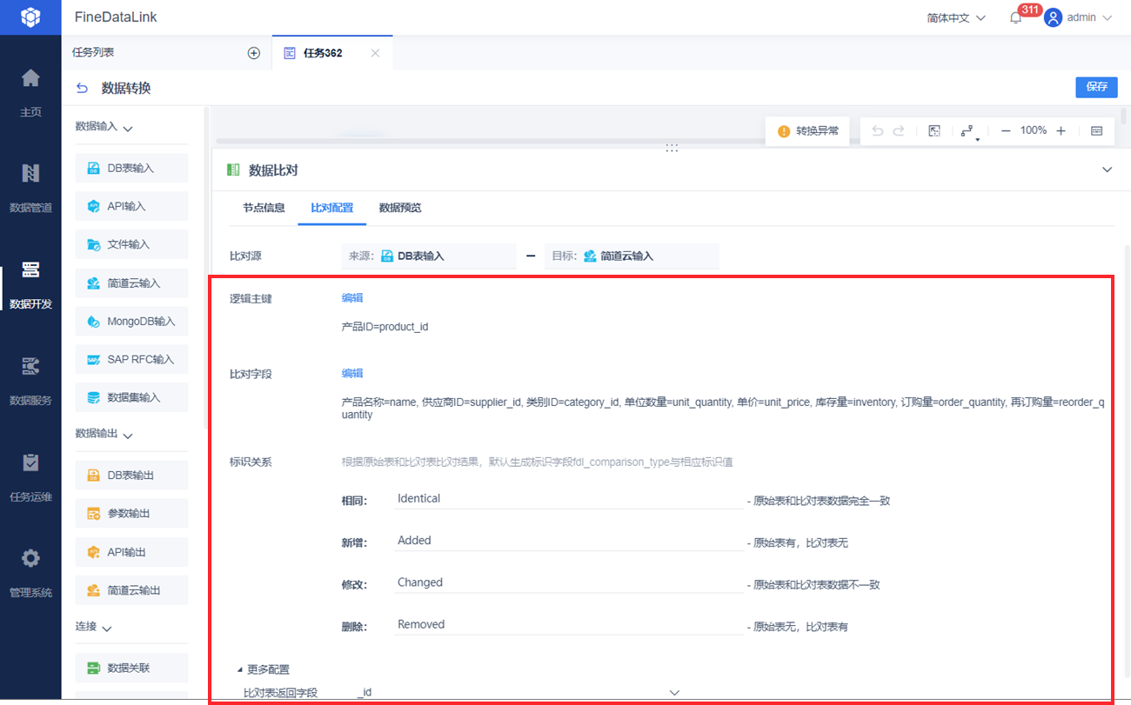Screen dimensions: 1131x705
Task: Select the DB表输出 operator
Action: (x=131, y=476)
